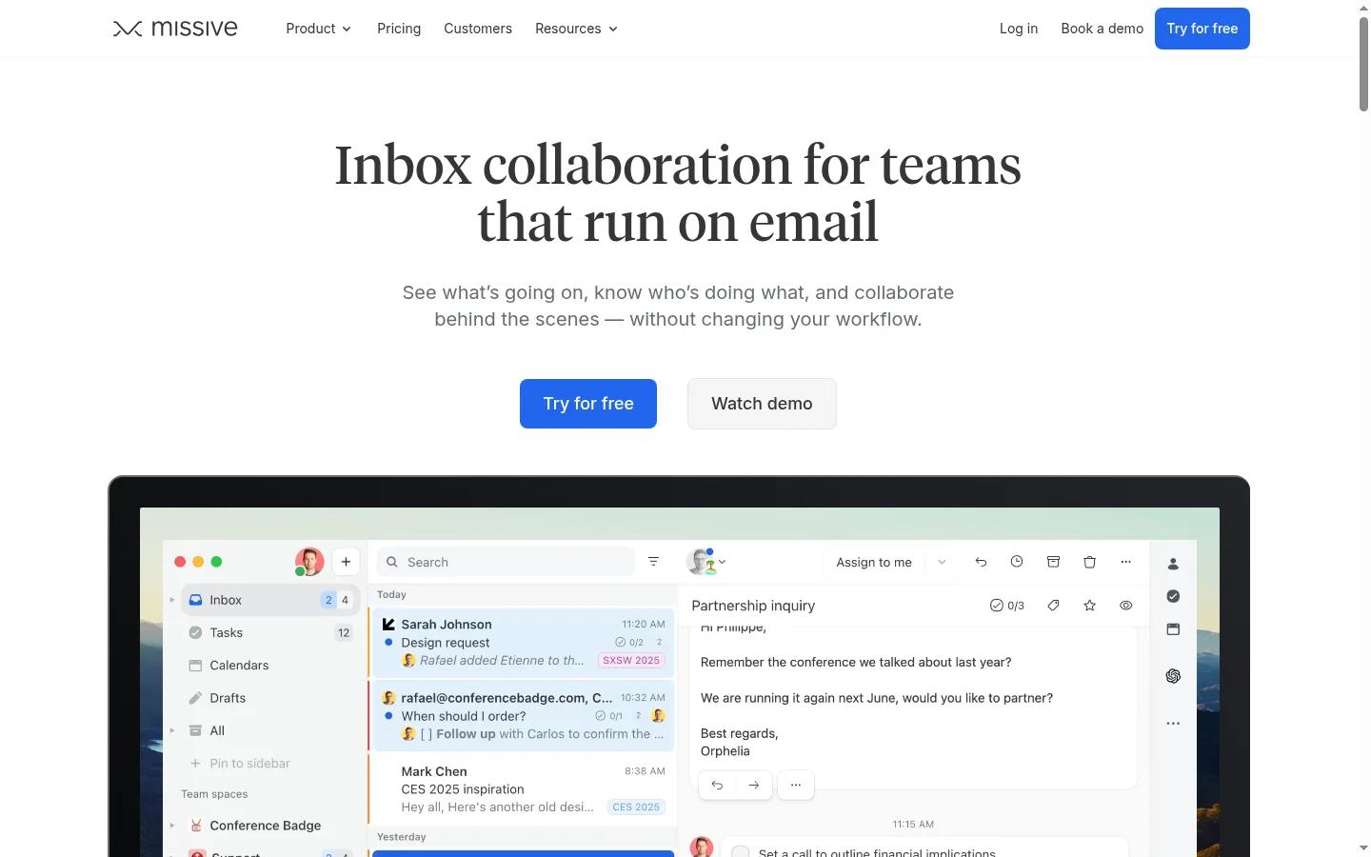Open Sarah Johnson Design request email
Image resolution: width=1371 pixels, height=857 pixels.
coord(522,643)
